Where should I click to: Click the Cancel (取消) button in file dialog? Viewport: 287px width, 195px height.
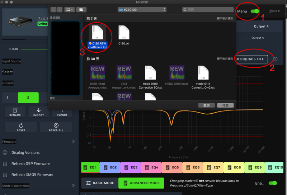click(x=206, y=105)
